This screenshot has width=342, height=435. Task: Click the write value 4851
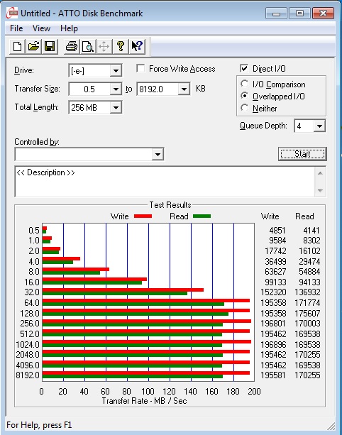click(x=277, y=231)
